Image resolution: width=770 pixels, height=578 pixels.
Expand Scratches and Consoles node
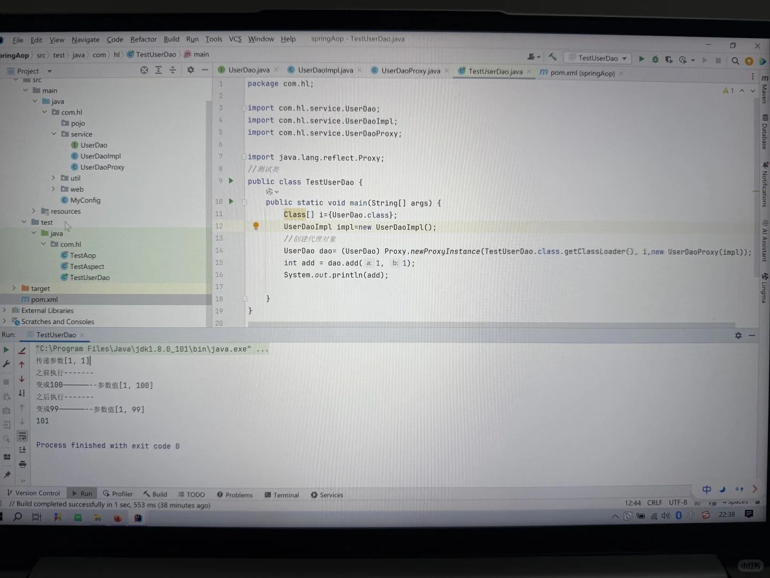coord(5,321)
